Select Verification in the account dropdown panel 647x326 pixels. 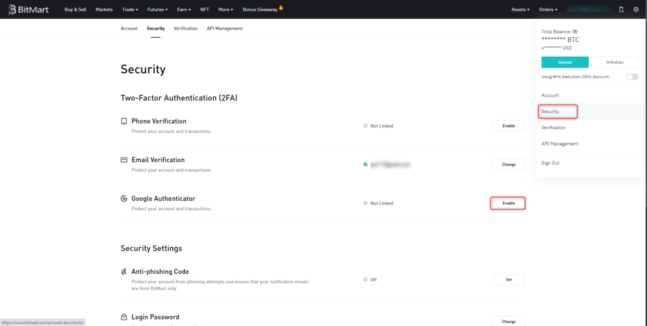pyautogui.click(x=553, y=127)
